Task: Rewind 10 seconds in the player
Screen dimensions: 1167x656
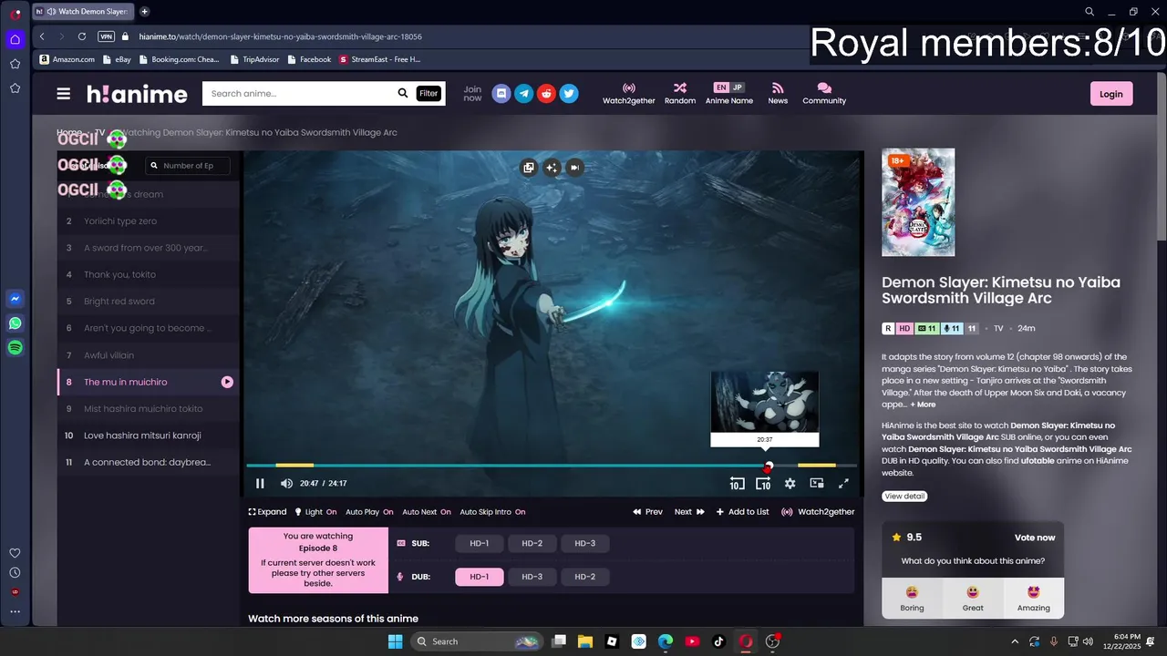Action: tap(737, 484)
